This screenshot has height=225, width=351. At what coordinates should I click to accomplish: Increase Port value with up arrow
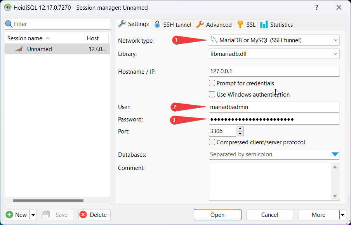(x=240, y=128)
